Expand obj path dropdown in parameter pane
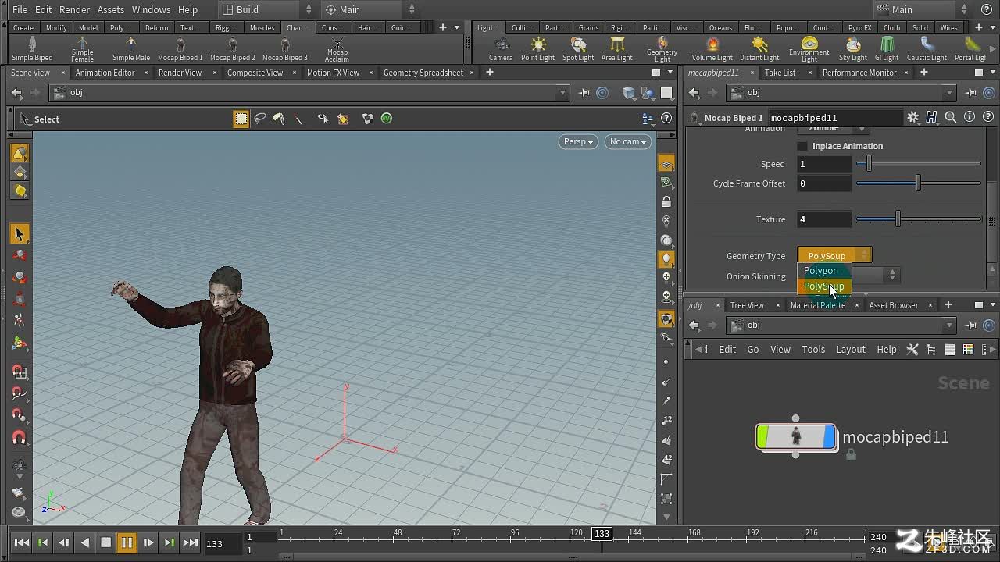 [x=949, y=93]
